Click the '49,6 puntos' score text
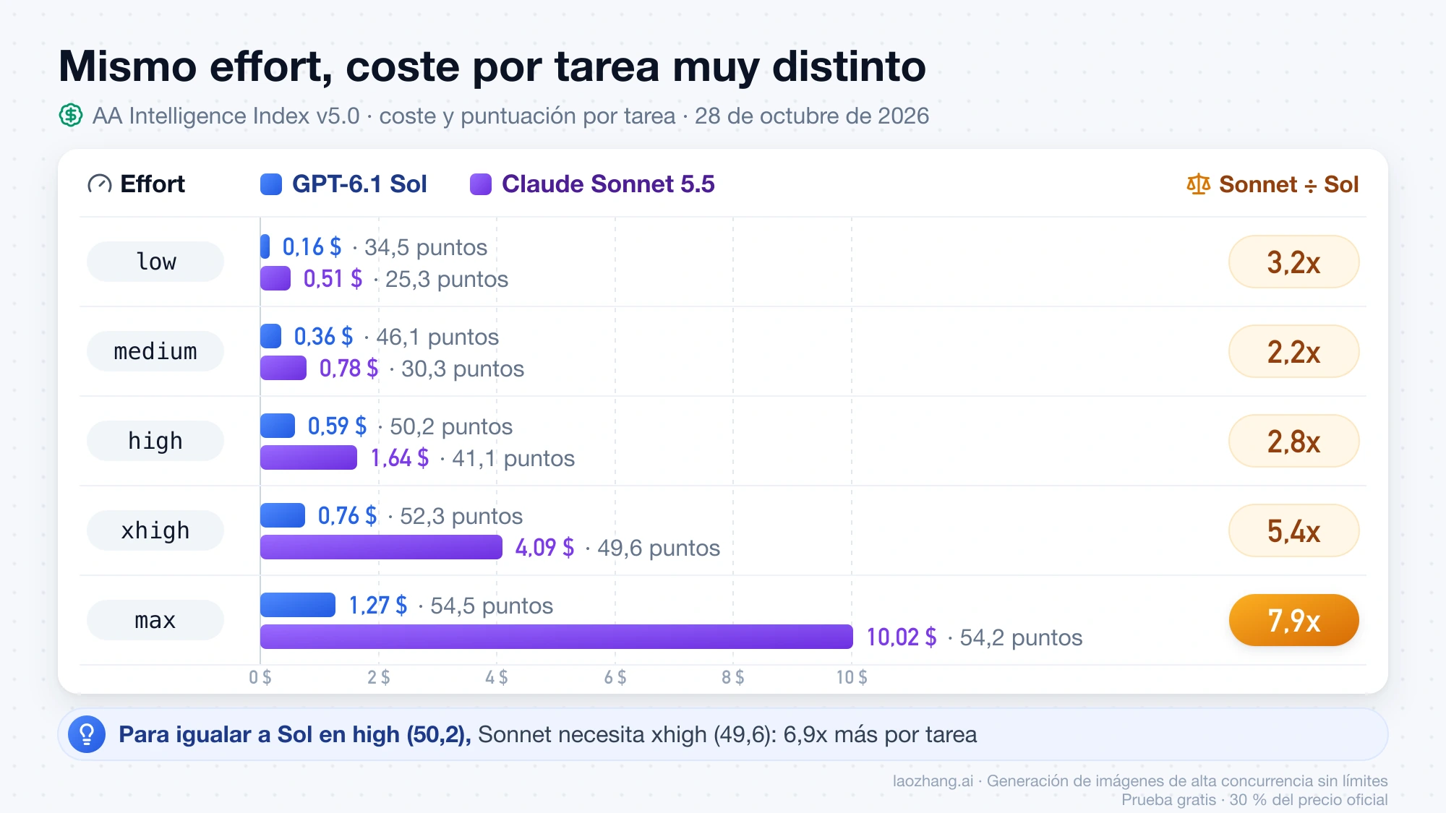 pyautogui.click(x=659, y=548)
